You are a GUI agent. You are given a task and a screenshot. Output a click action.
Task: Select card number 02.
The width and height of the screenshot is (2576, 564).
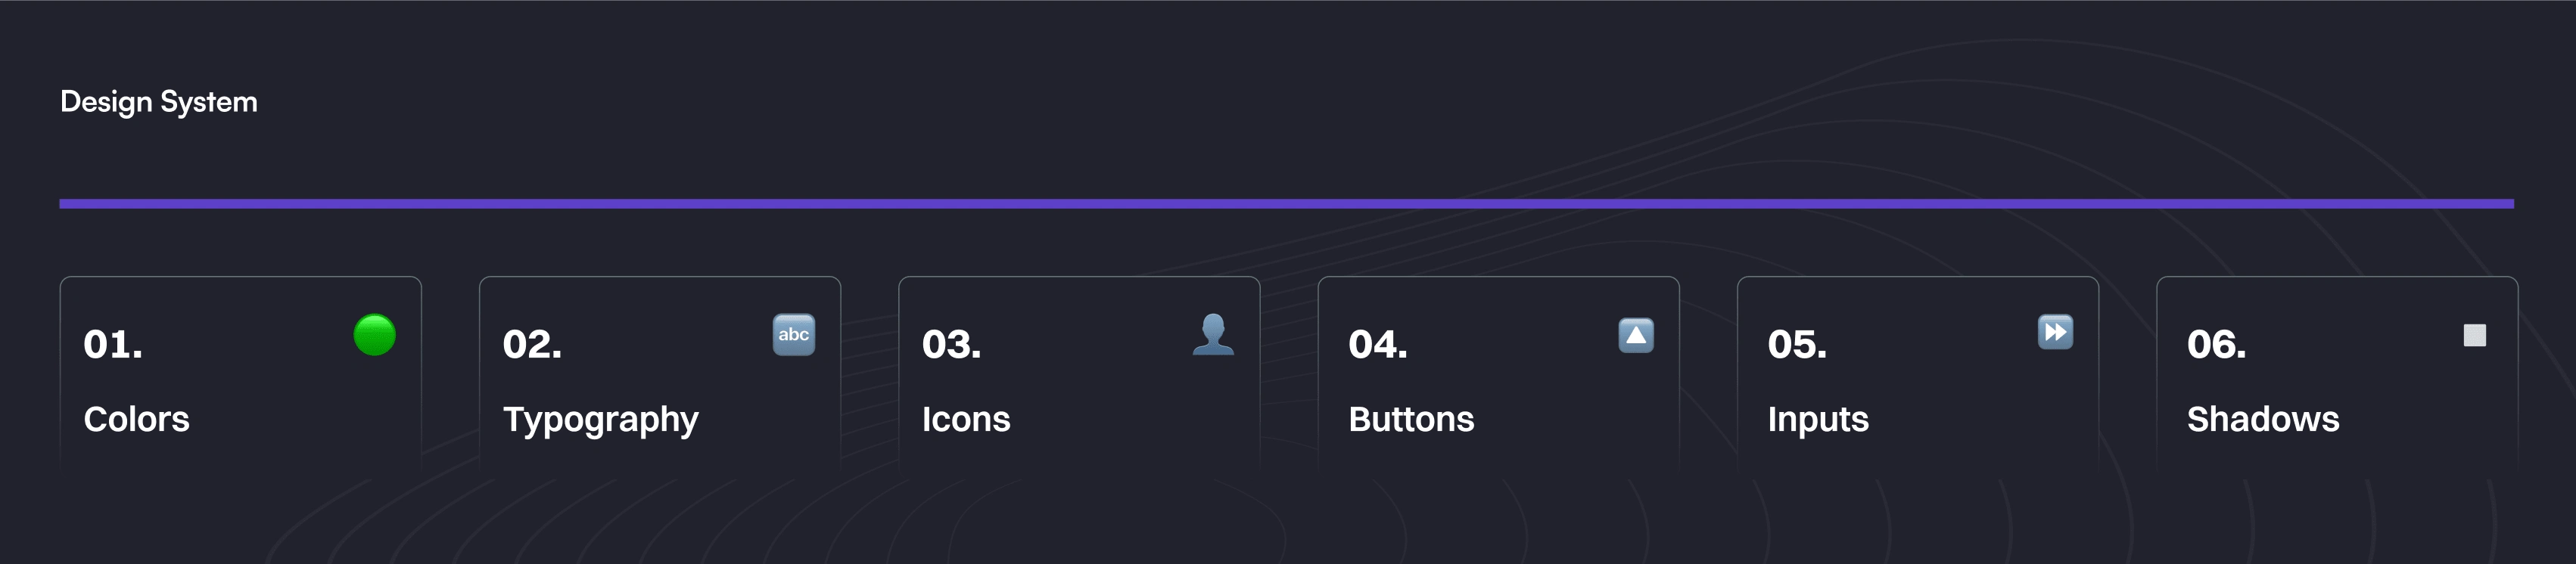[532, 345]
